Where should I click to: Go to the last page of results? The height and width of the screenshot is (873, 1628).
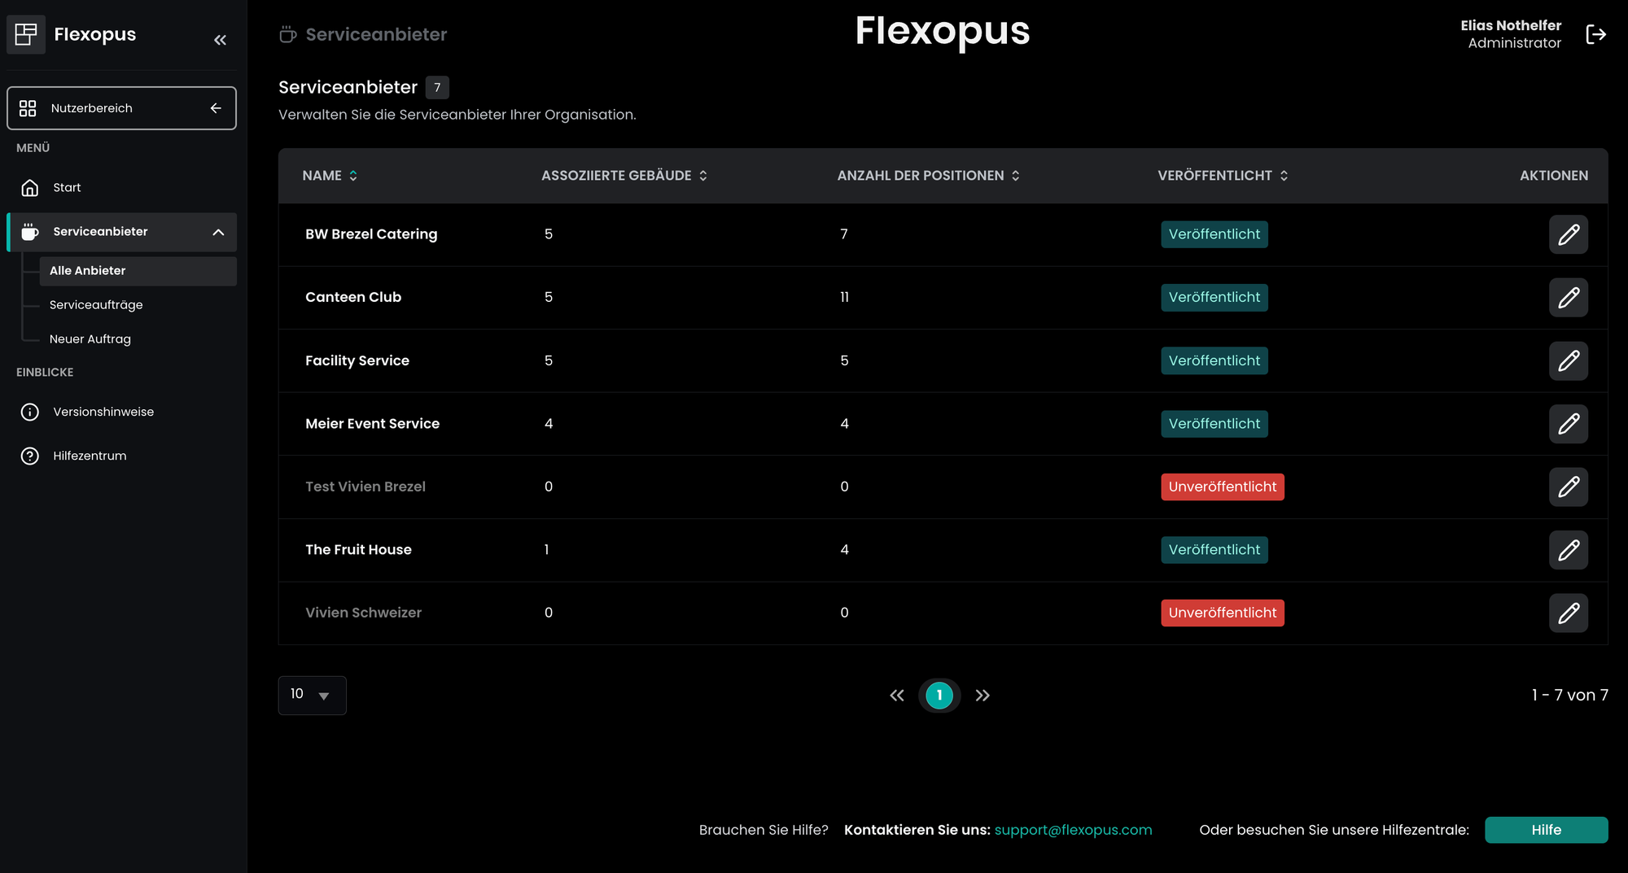pos(982,696)
